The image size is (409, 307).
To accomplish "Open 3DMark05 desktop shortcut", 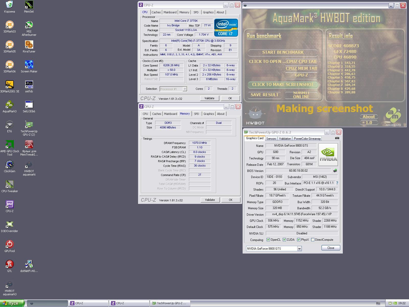I will tap(9, 47).
